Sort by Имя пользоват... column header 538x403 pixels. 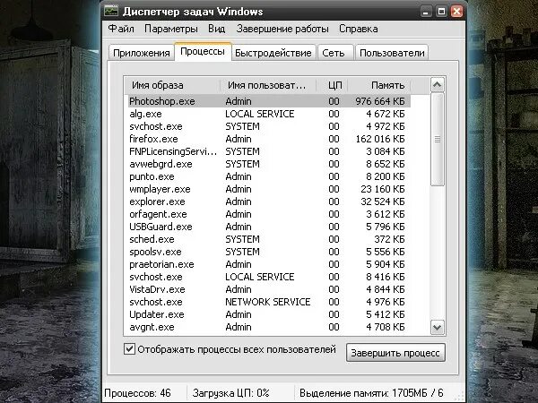267,85
